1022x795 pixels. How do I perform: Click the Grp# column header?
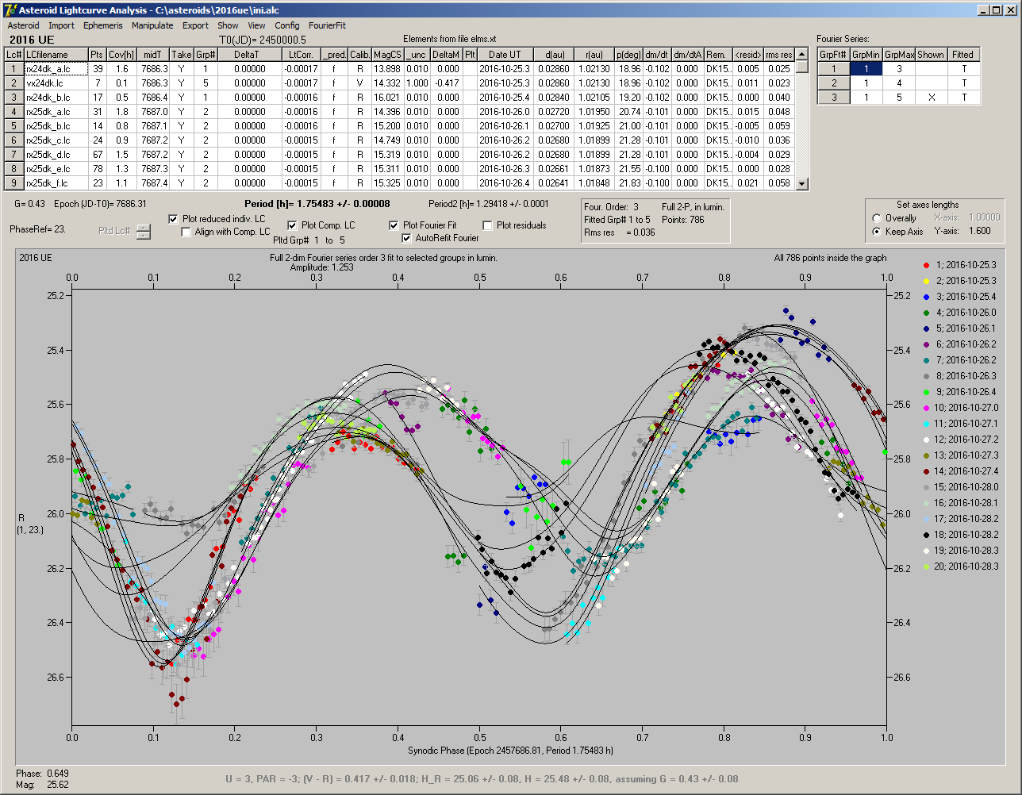point(206,55)
